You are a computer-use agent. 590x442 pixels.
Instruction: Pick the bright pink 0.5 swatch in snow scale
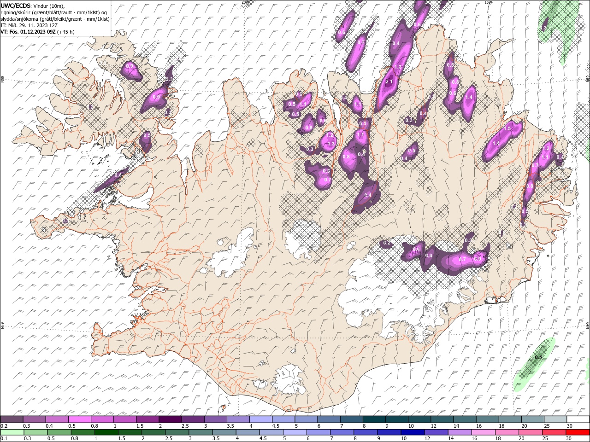click(x=80, y=419)
